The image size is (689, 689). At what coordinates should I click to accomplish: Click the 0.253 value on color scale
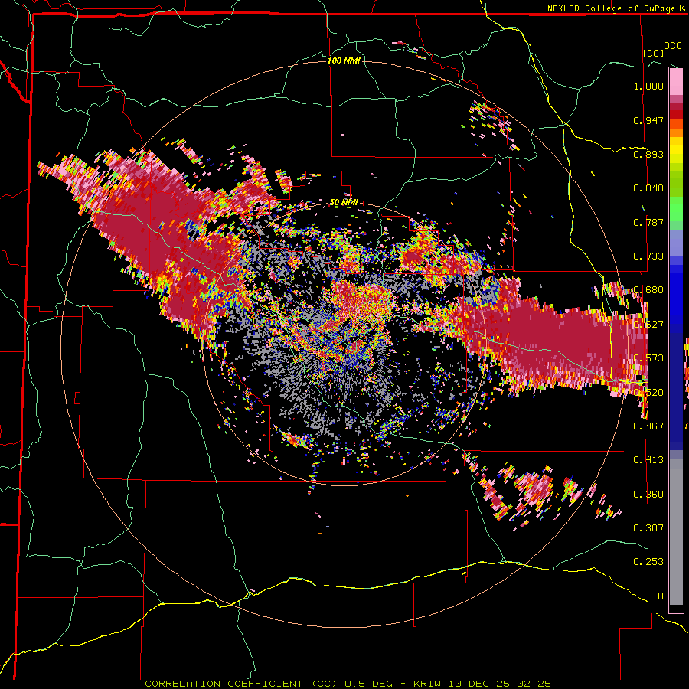tap(648, 562)
